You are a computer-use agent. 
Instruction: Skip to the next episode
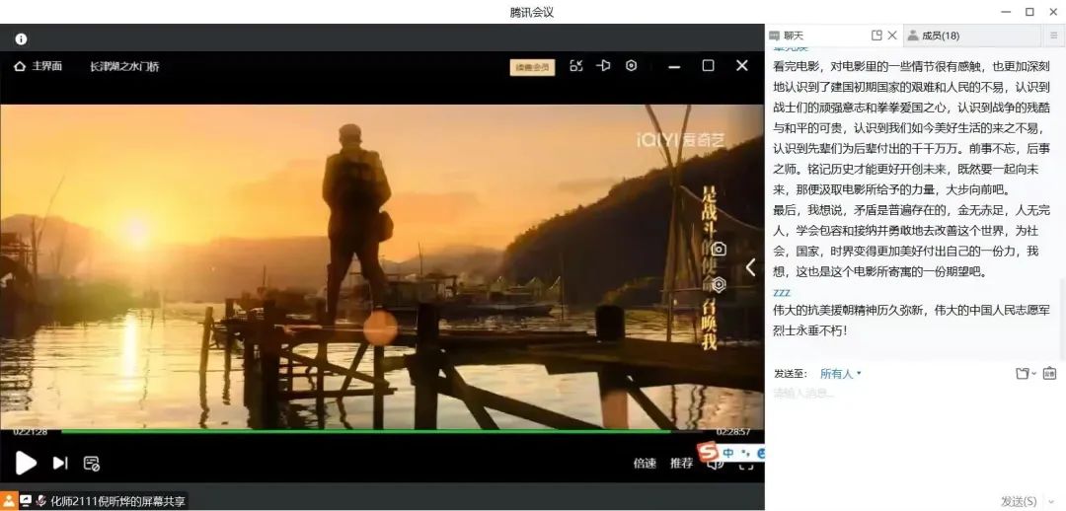(x=60, y=463)
